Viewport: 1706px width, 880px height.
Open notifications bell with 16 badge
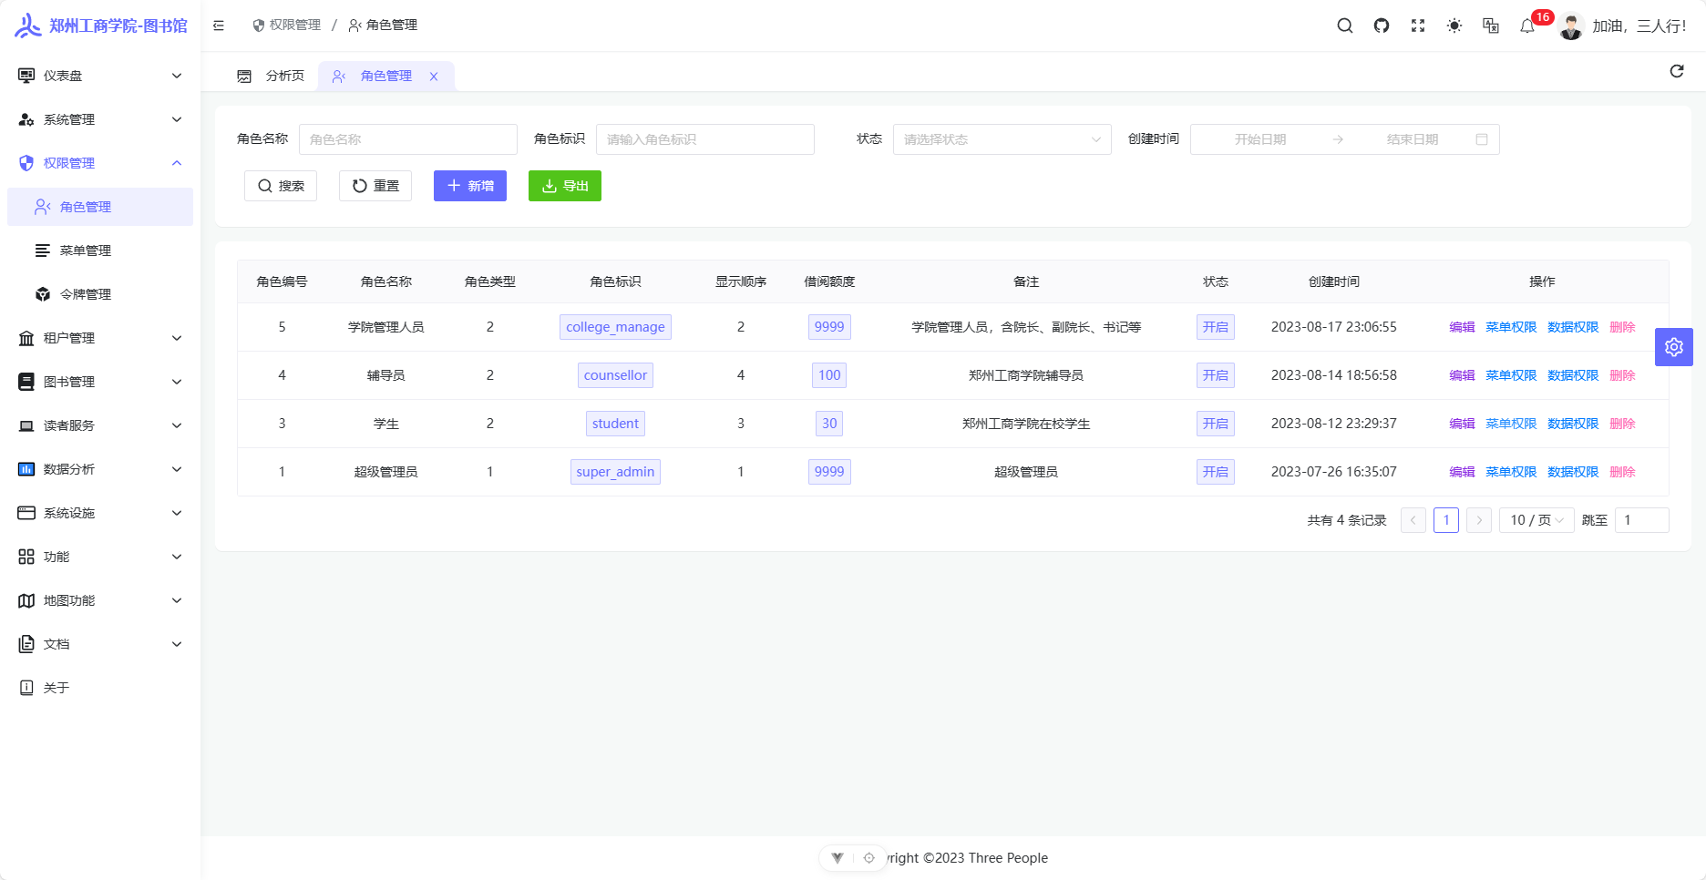1527,26
